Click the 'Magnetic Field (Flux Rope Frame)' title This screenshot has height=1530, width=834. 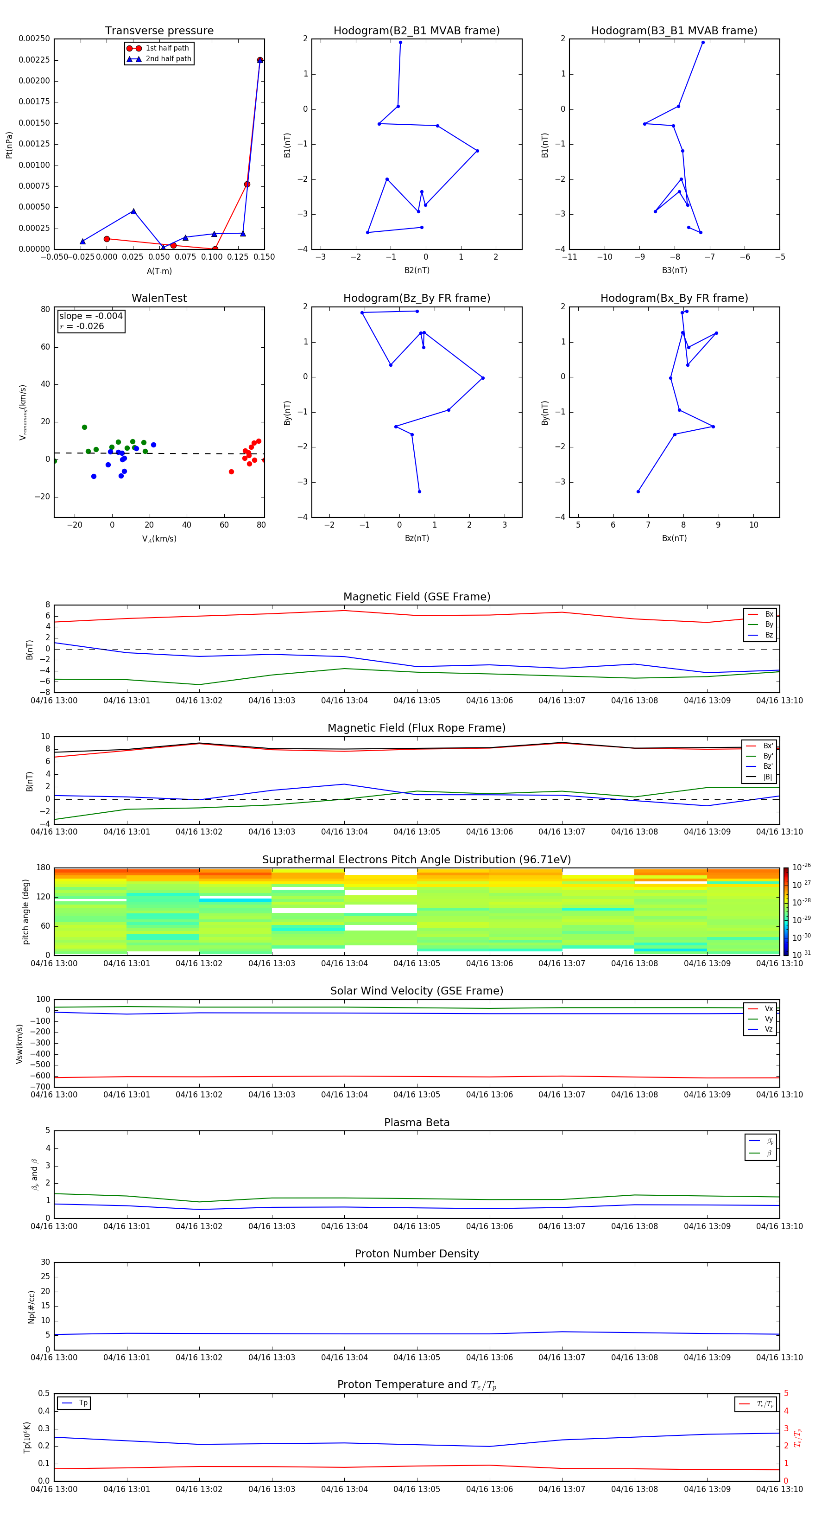[417, 728]
